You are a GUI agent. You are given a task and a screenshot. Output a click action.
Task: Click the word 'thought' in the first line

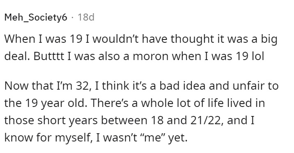(x=190, y=39)
